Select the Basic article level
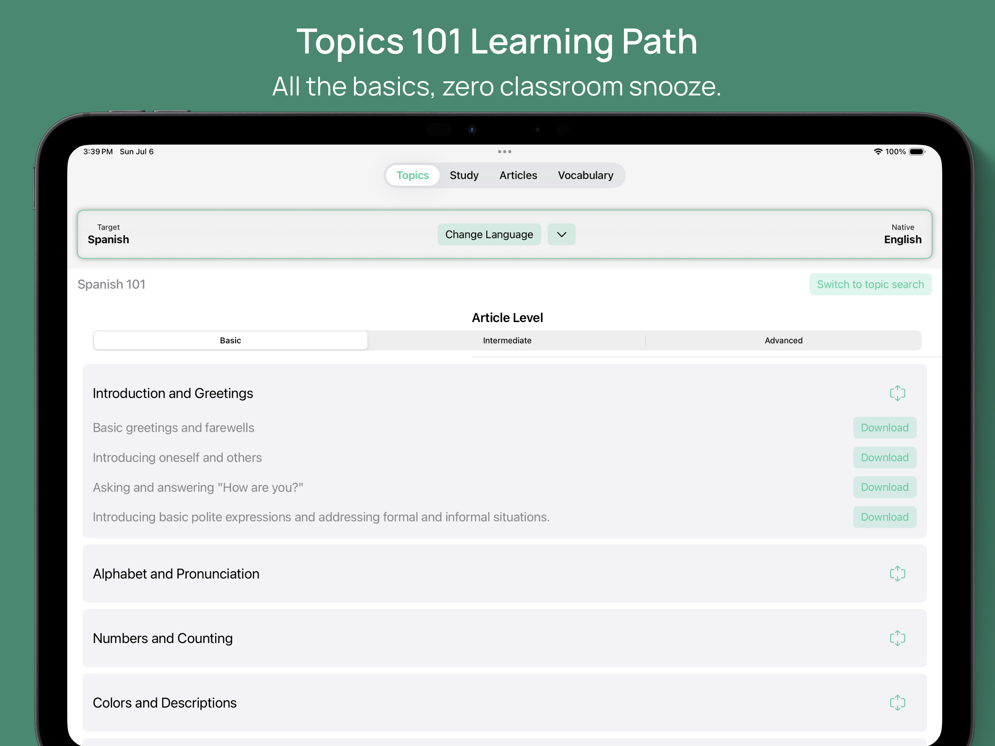The width and height of the screenshot is (995, 746). tap(230, 340)
